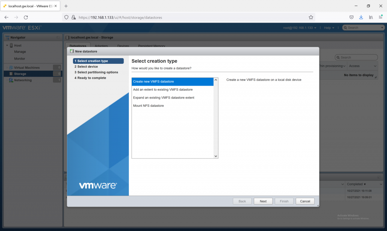Click the Navigator panel icon
The image size is (387, 231).
(8, 37)
